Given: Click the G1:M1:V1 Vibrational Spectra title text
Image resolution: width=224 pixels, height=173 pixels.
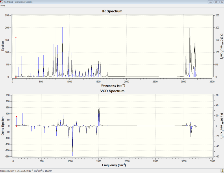Looking at the screenshot, I should [18, 2].
